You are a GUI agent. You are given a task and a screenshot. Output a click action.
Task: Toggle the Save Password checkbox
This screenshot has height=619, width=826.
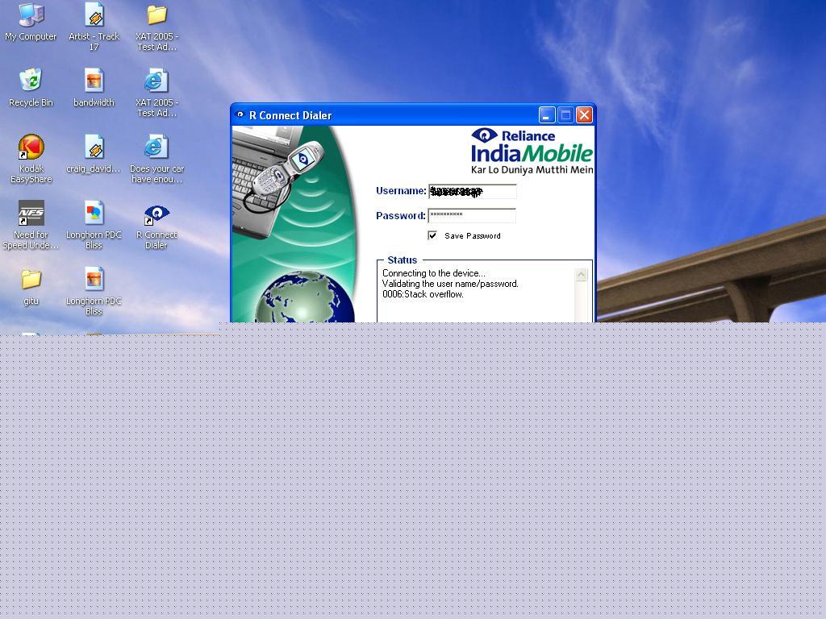[432, 235]
